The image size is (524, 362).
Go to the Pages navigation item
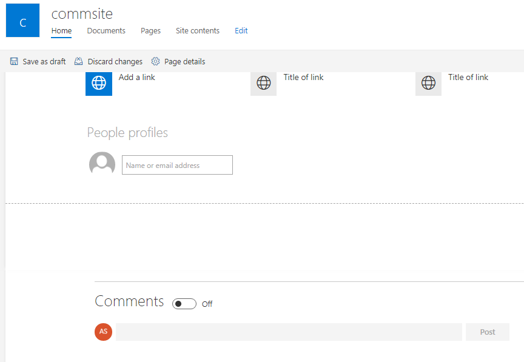tap(151, 31)
